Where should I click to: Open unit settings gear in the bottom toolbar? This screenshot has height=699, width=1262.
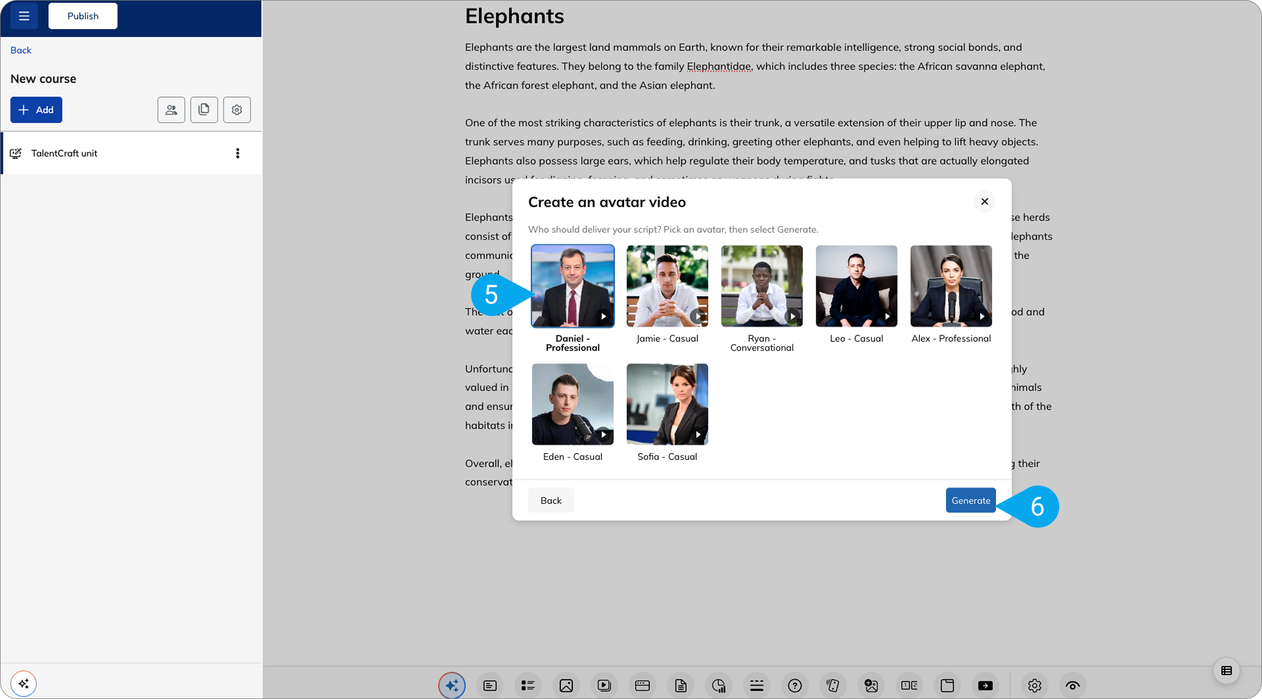click(x=1034, y=685)
